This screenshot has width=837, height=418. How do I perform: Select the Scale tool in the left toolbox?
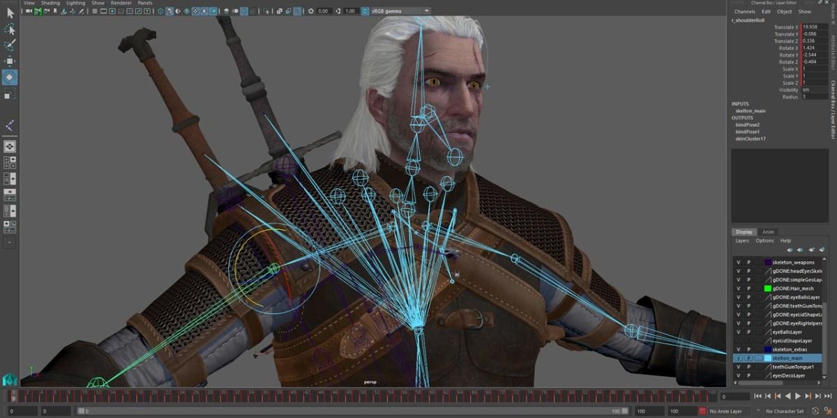click(x=10, y=96)
